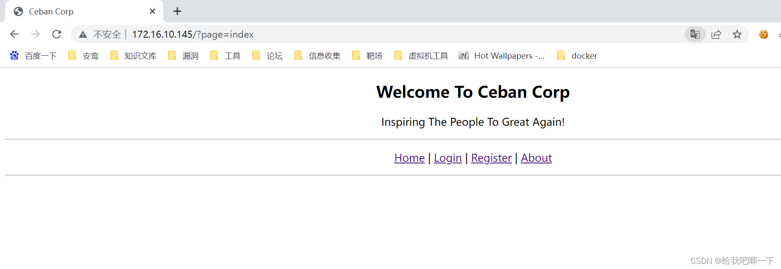This screenshot has width=781, height=269.
Task: Open the 工具 bookmark folder
Action: coord(225,56)
